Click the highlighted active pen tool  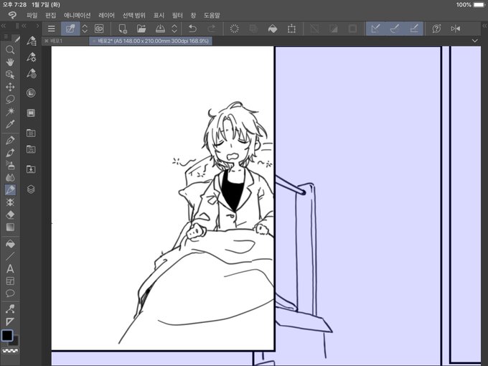(10, 190)
